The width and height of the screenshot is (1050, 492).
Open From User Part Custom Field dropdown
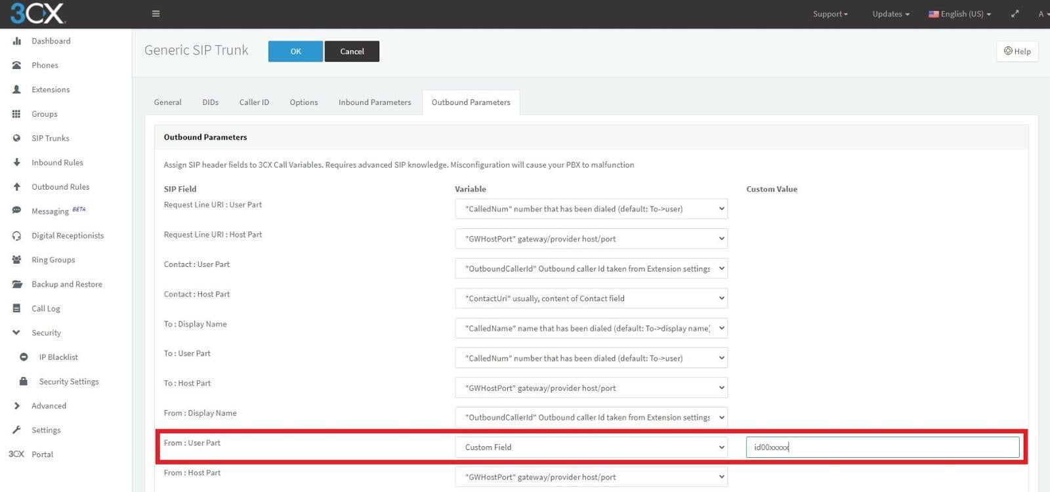click(591, 447)
